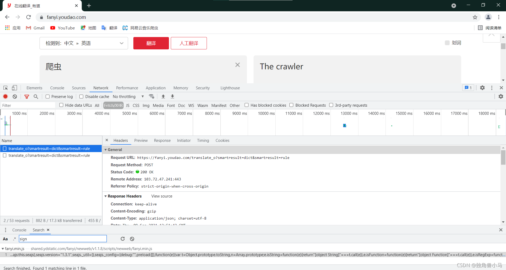Open network settings gear icon
This screenshot has height=270, width=506.
click(x=501, y=96)
